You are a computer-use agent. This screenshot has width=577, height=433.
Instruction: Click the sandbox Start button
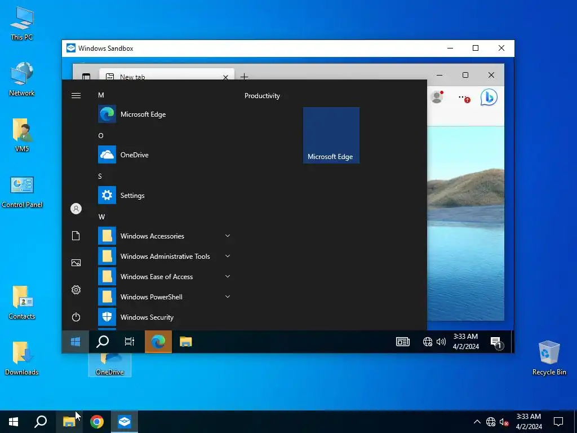(76, 342)
